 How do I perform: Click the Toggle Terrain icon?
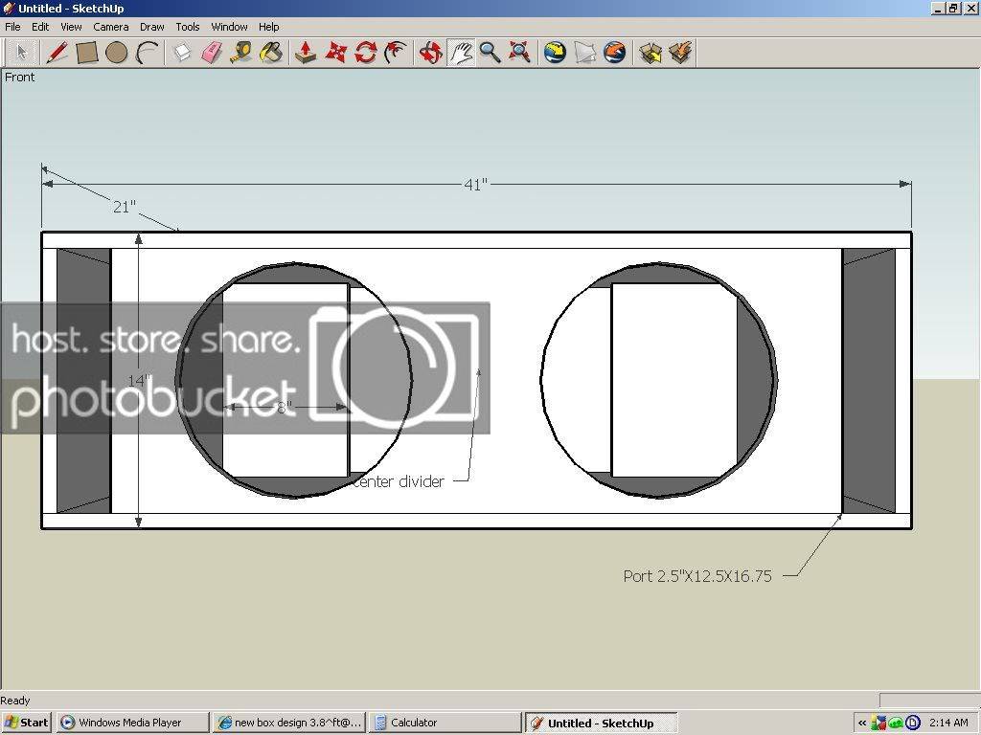coord(584,53)
